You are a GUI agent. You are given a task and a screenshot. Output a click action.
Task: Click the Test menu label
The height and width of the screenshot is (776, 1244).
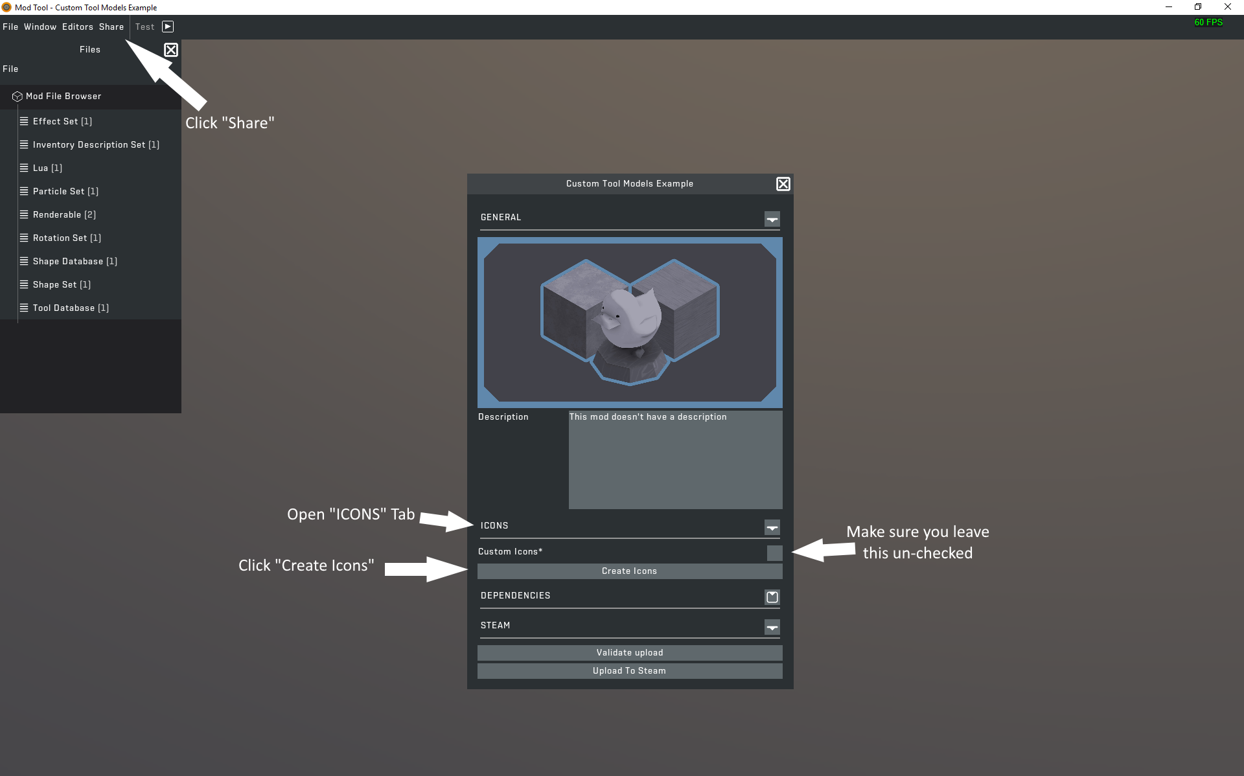(145, 27)
